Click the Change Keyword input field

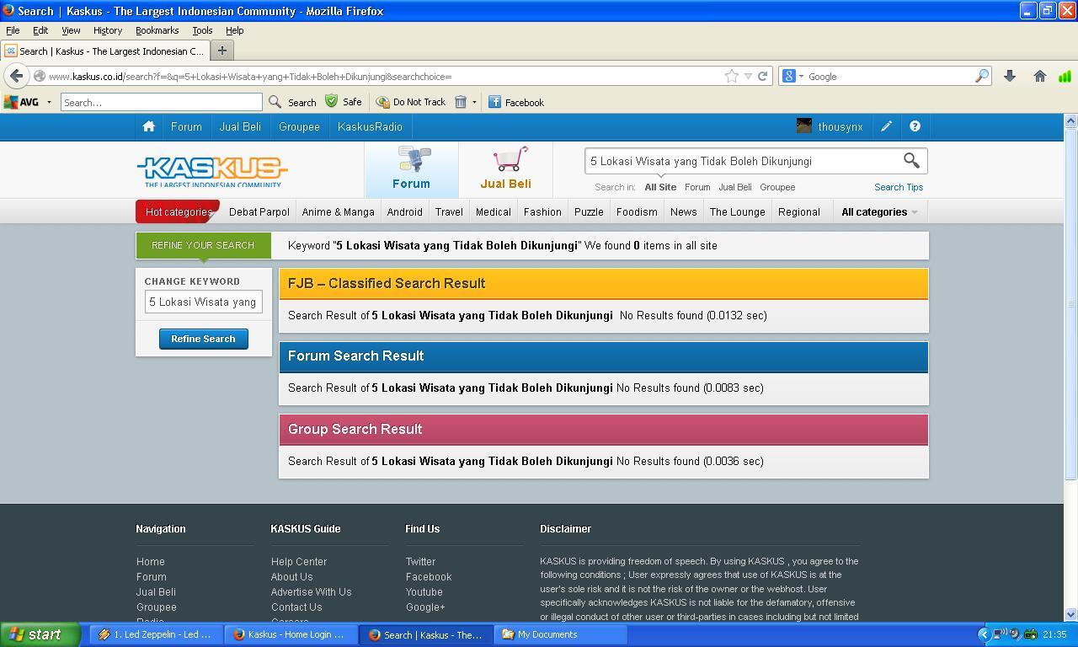click(203, 302)
